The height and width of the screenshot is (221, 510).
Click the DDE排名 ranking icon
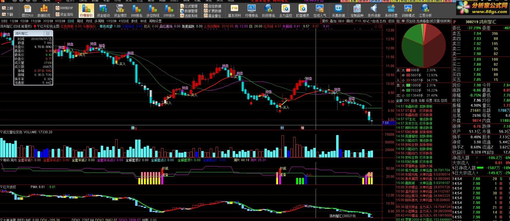coord(137,11)
